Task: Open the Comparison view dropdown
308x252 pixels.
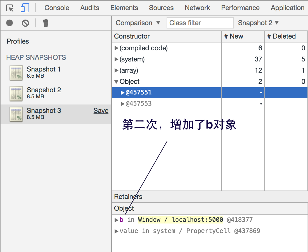Action: 138,23
